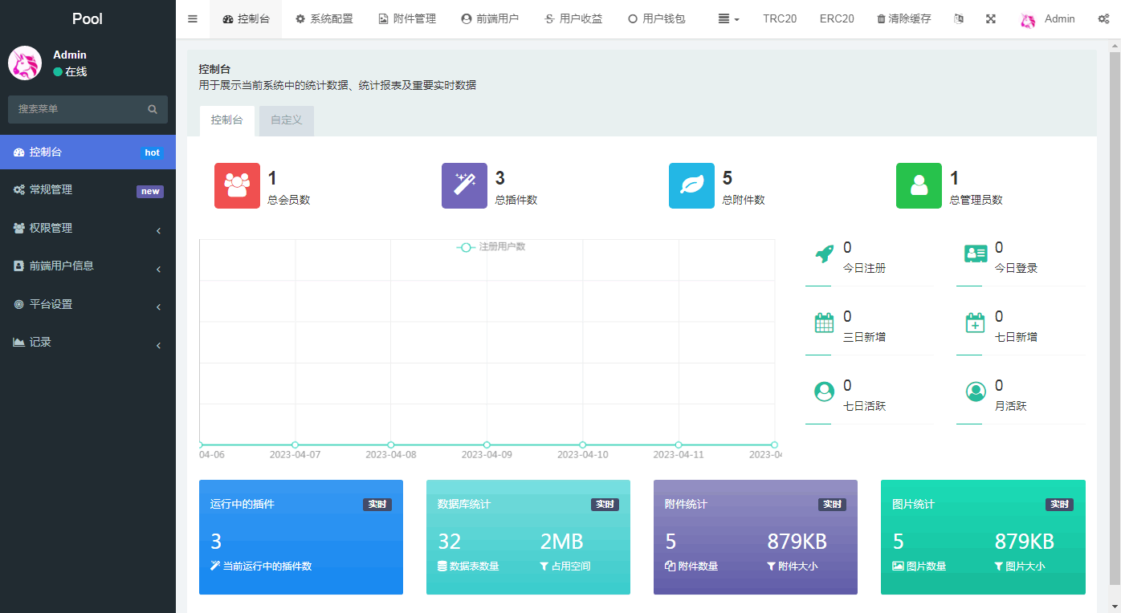Toggle the 注册用户数 chart legend series

[x=491, y=247]
